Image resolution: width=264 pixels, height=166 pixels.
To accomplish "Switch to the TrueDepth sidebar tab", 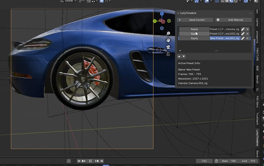I will pos(257,119).
